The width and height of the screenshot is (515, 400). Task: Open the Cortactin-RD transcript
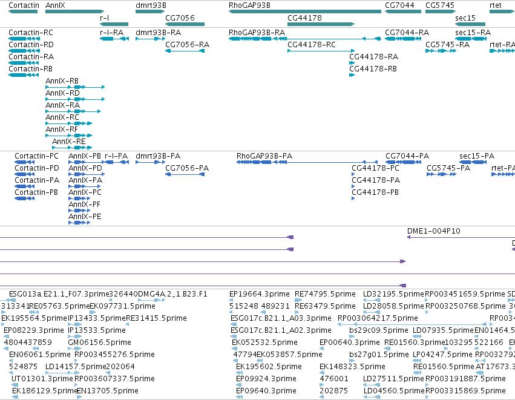coord(31,45)
